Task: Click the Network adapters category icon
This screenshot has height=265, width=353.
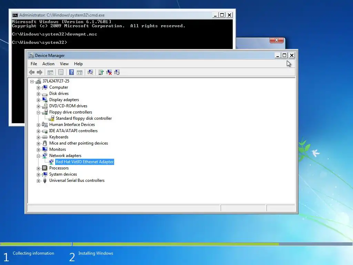Action: click(45, 156)
